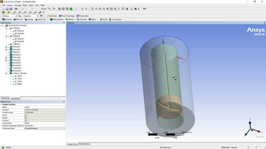Open the Blend dropdown arrow
Screen dimensions: 266x149
tap(75, 19)
